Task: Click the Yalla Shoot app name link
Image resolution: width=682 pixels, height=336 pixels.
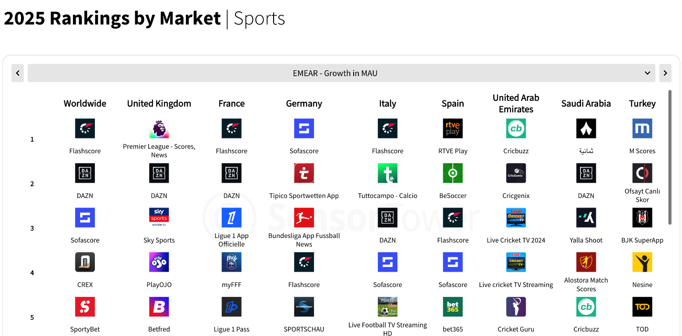Action: pos(586,240)
